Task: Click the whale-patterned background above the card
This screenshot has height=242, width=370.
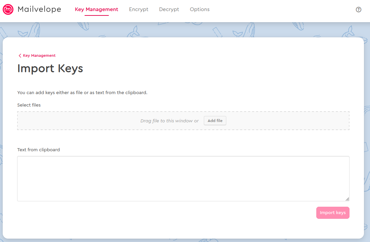Action: (x=185, y=30)
